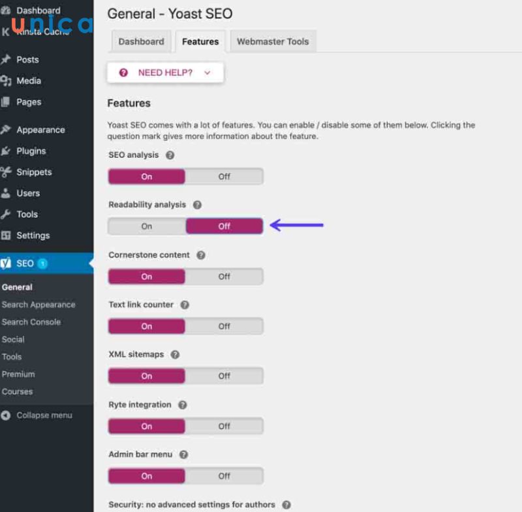522x512 pixels.
Task: Click the Plugins icon in sidebar
Action: click(x=6, y=151)
